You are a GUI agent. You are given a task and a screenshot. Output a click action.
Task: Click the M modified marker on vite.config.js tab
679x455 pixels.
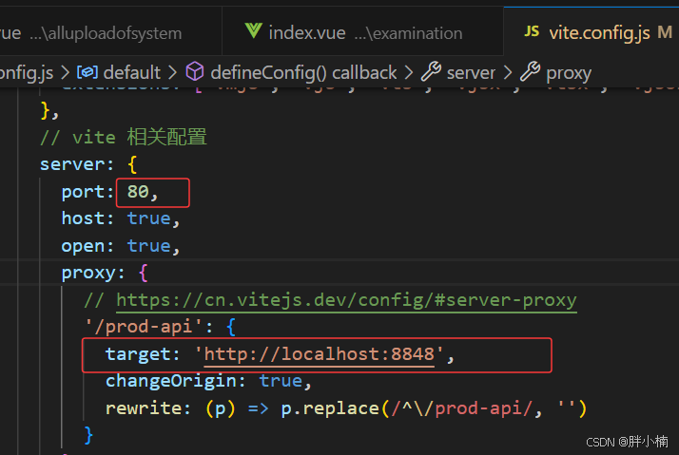click(665, 32)
